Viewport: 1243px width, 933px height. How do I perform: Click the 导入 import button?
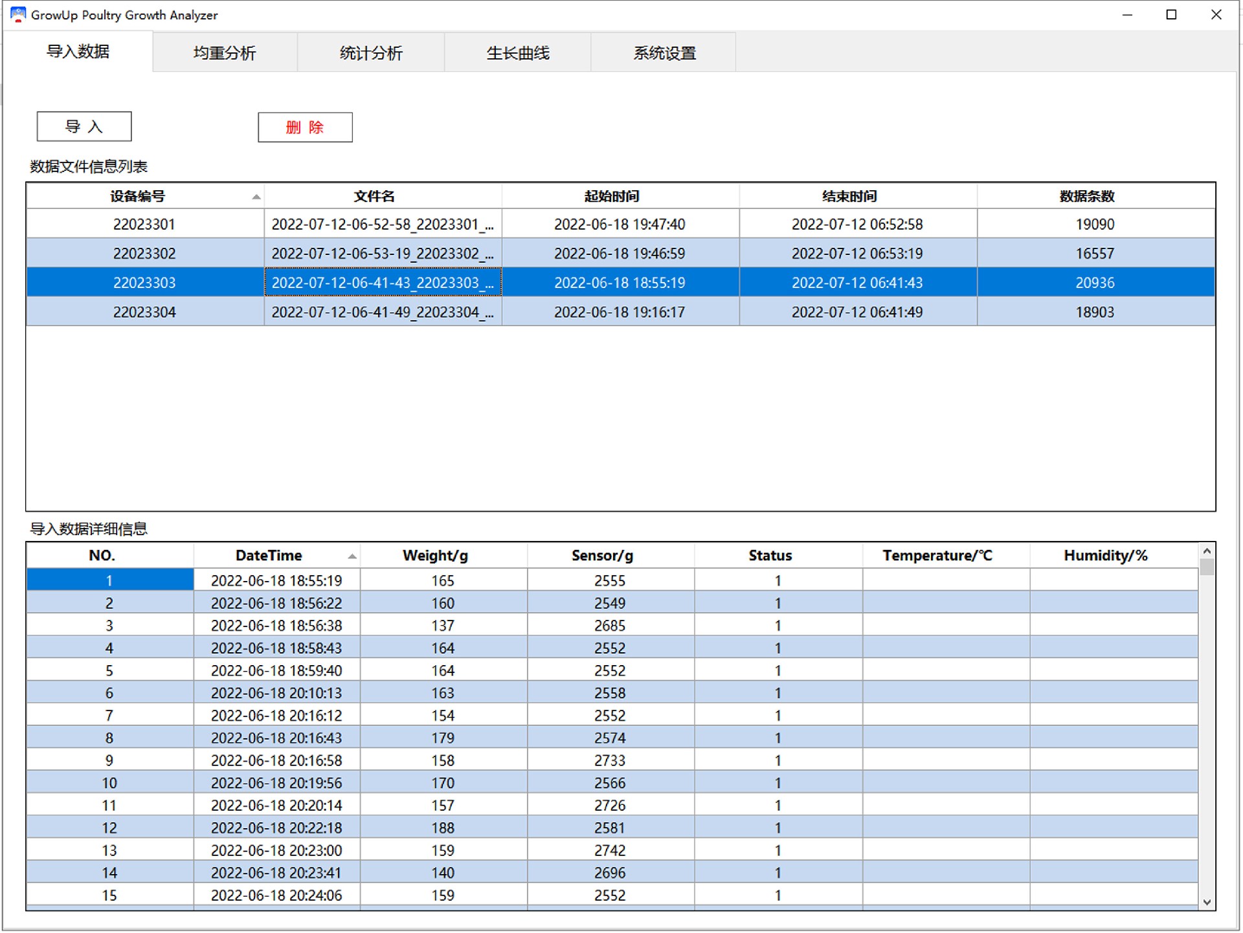click(x=84, y=127)
